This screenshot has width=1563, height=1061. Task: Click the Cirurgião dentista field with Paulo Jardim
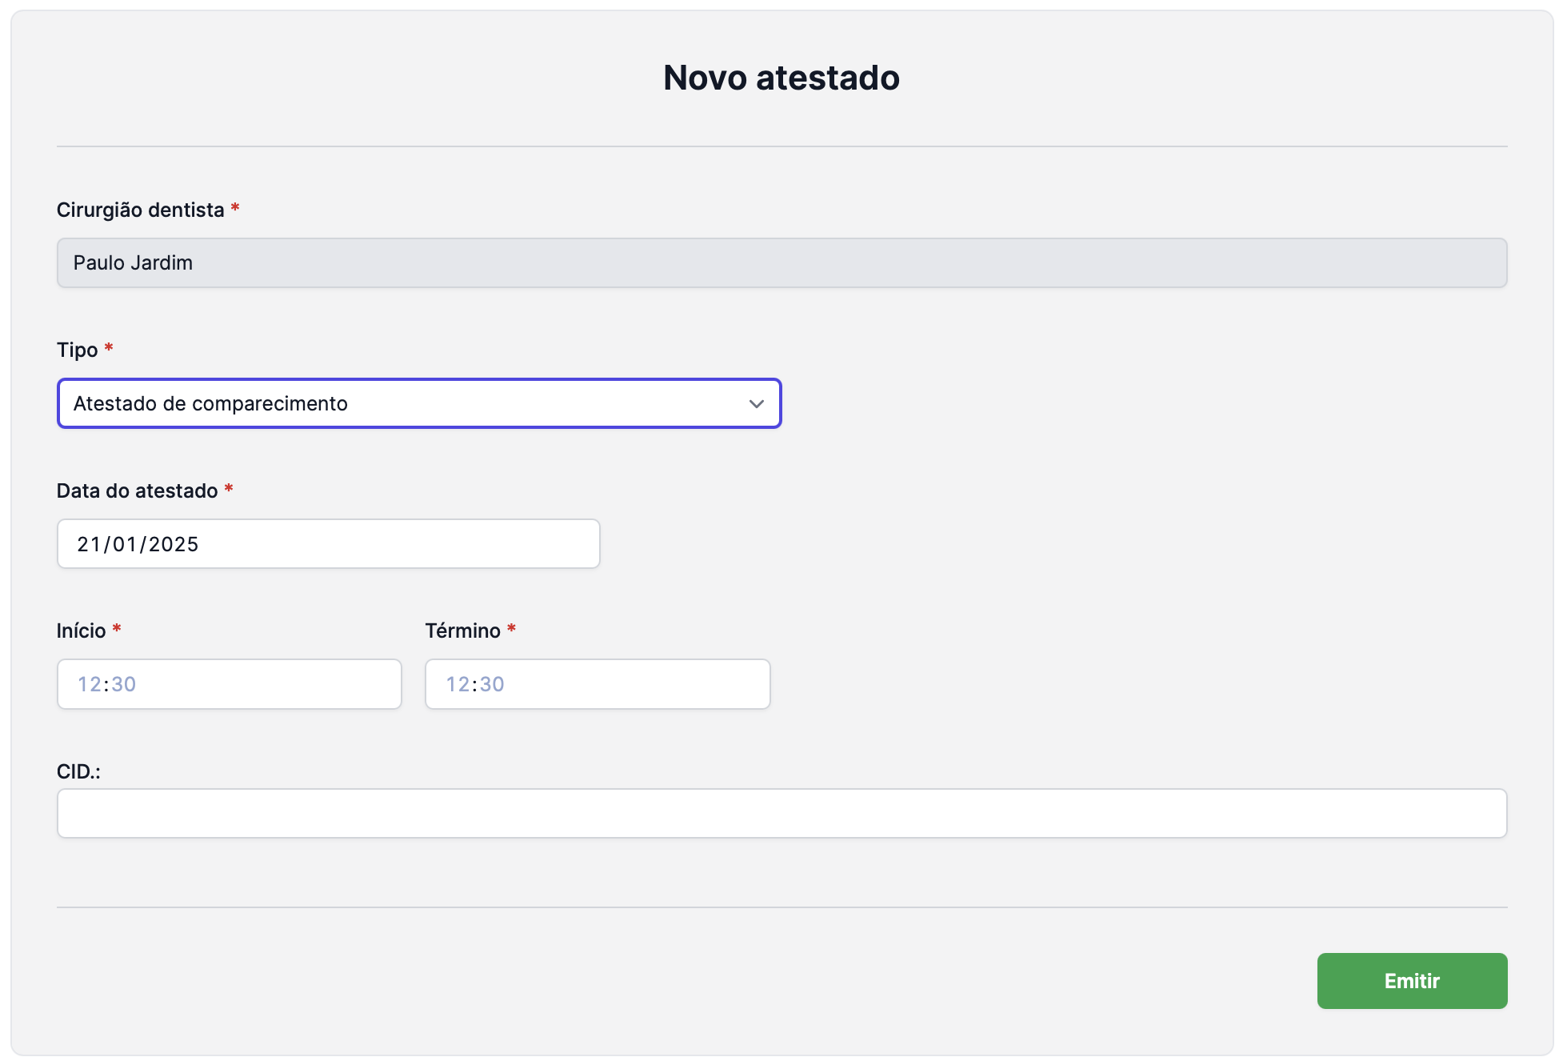click(781, 263)
